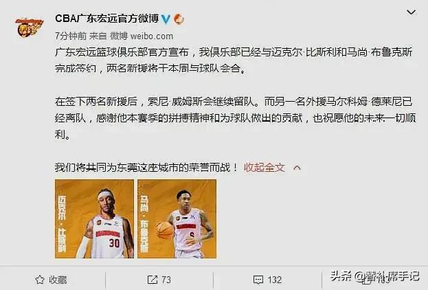Click the 微博 weibo.com source link

(142, 36)
